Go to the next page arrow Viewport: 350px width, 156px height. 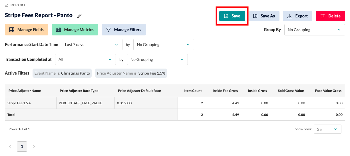tap(34, 147)
